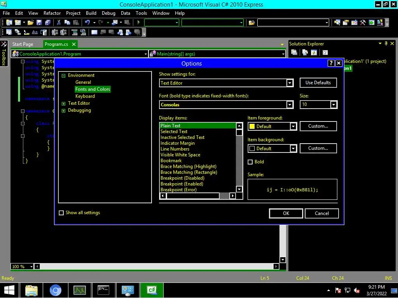Toggle the Solution Explorer auto-hide pin

pyautogui.click(x=386, y=43)
